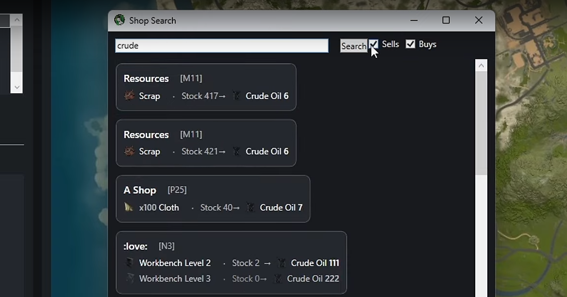The height and width of the screenshot is (297, 567).
Task: Minimize the Shop Search window
Action: click(x=414, y=20)
